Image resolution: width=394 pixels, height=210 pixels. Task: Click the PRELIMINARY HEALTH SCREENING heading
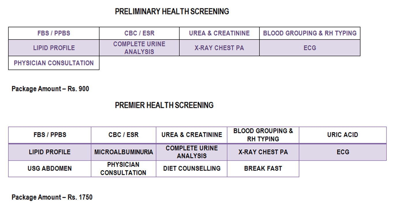pyautogui.click(x=172, y=12)
